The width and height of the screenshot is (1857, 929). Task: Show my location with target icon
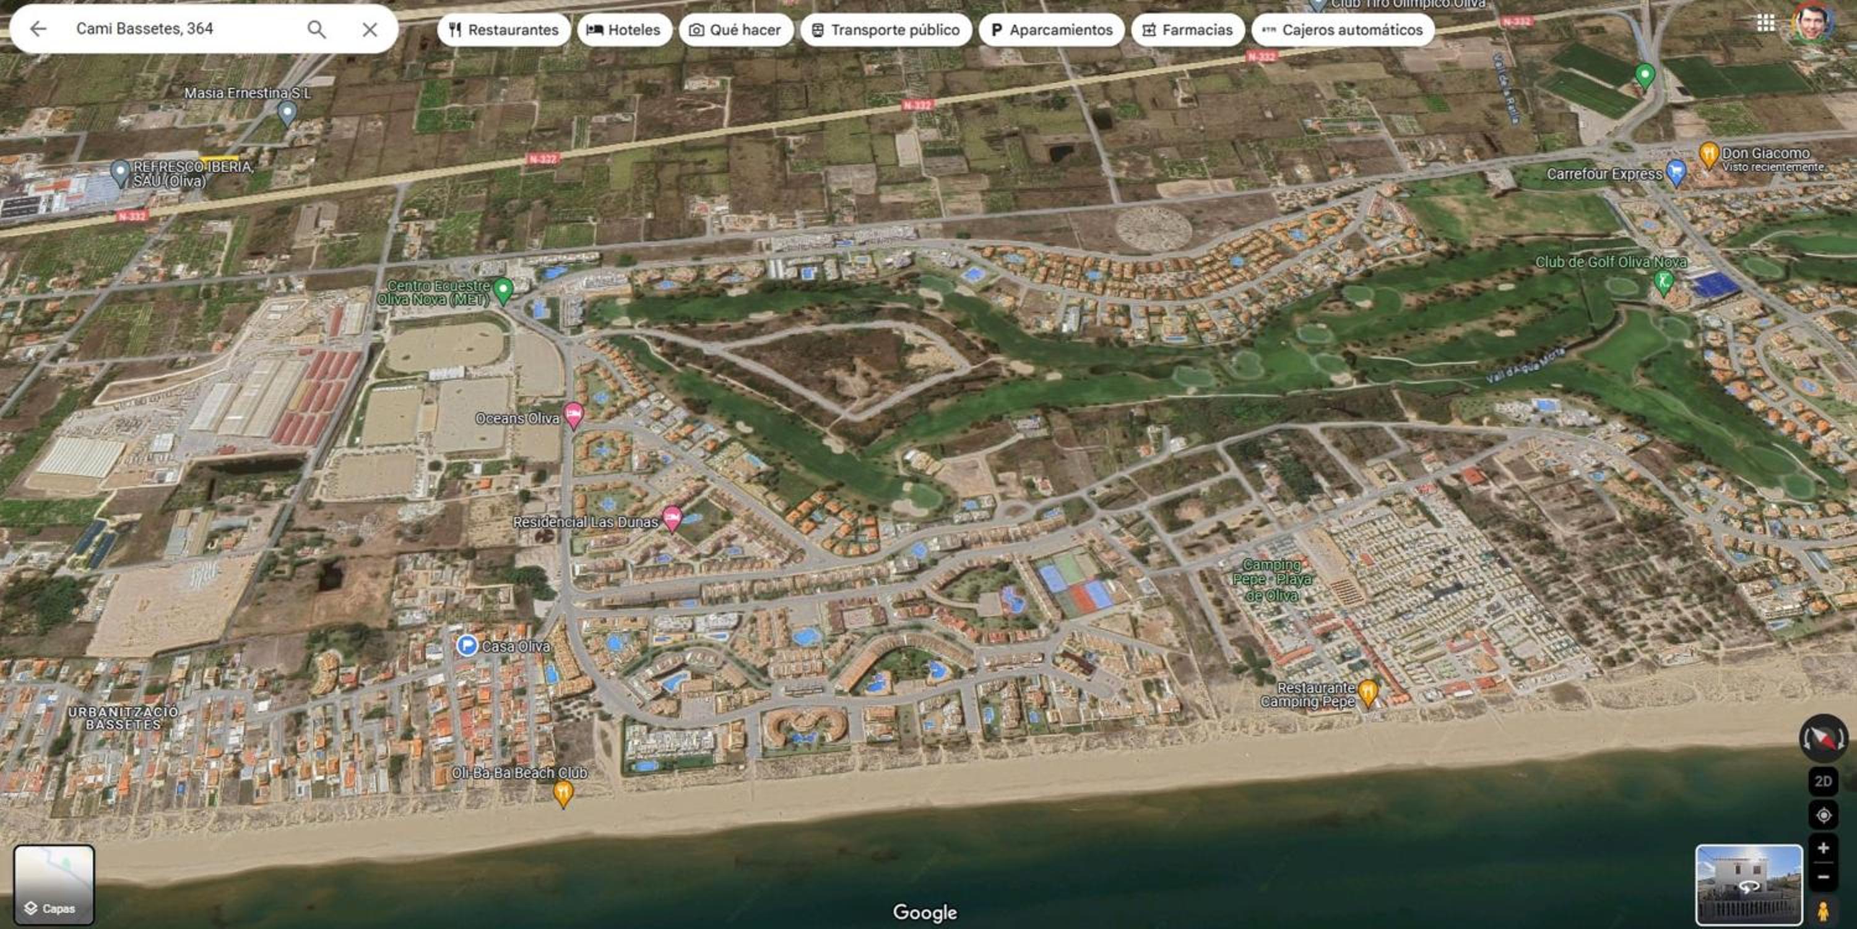tap(1823, 815)
